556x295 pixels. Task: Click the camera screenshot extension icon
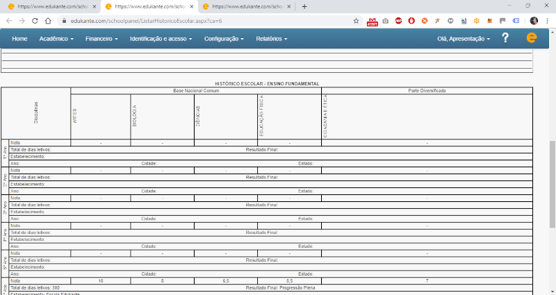[386, 21]
